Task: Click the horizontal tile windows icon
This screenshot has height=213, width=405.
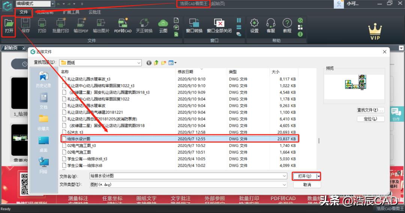Action: coord(239,27)
